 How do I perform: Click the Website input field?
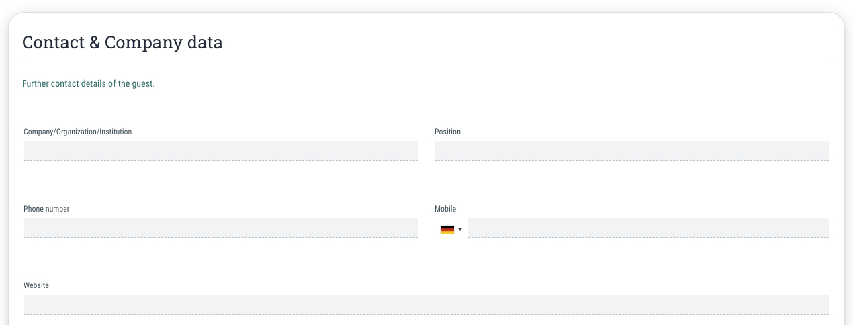tap(426, 305)
